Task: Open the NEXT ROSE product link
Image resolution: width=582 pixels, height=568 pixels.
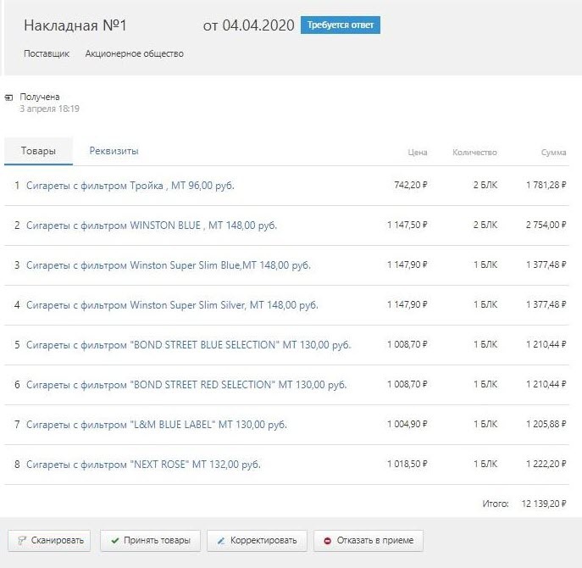Action: tap(144, 465)
